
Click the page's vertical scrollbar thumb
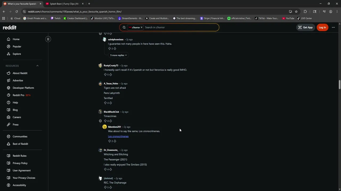pos(339,85)
